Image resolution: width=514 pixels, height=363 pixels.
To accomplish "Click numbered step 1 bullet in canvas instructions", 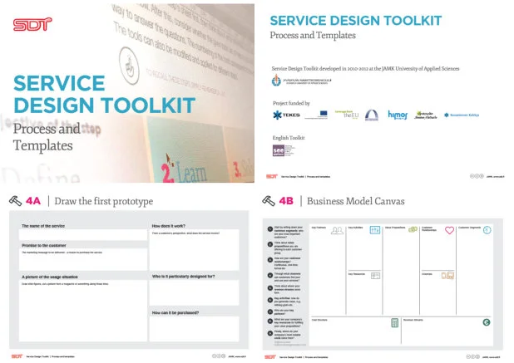I will (x=270, y=229).
